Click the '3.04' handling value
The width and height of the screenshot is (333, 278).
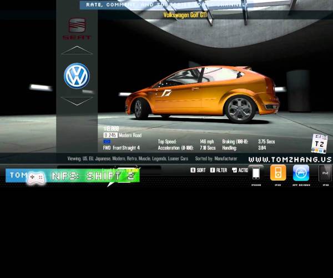pyautogui.click(x=262, y=148)
